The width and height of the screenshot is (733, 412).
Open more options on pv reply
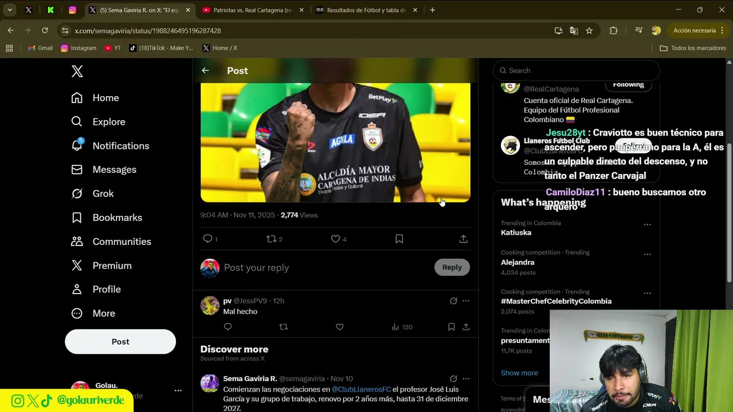466,301
